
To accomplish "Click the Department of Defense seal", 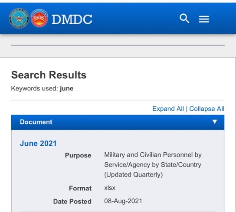I will click(x=19, y=18).
